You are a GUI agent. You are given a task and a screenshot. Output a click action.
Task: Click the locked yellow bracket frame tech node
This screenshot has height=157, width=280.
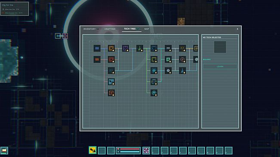click(x=154, y=60)
